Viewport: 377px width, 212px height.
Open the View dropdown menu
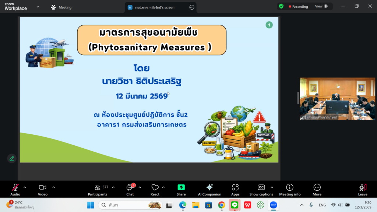(321, 6)
